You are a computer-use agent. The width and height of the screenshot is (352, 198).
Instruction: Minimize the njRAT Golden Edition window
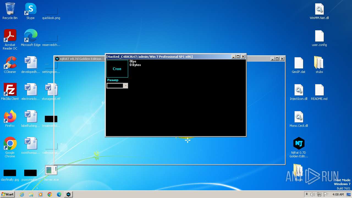tap(273, 59)
